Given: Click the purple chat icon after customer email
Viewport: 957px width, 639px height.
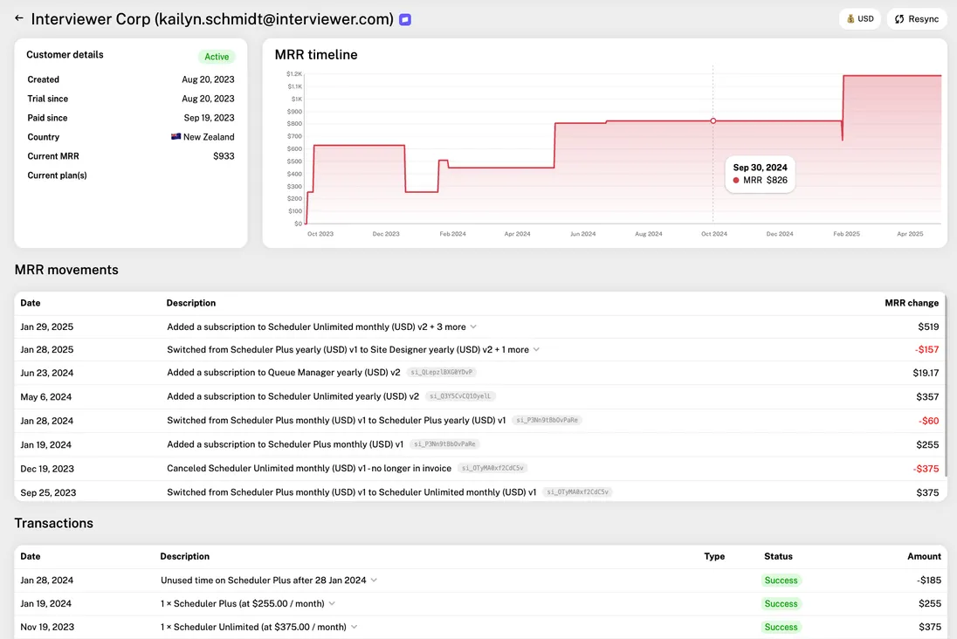Looking at the screenshot, I should click(405, 19).
